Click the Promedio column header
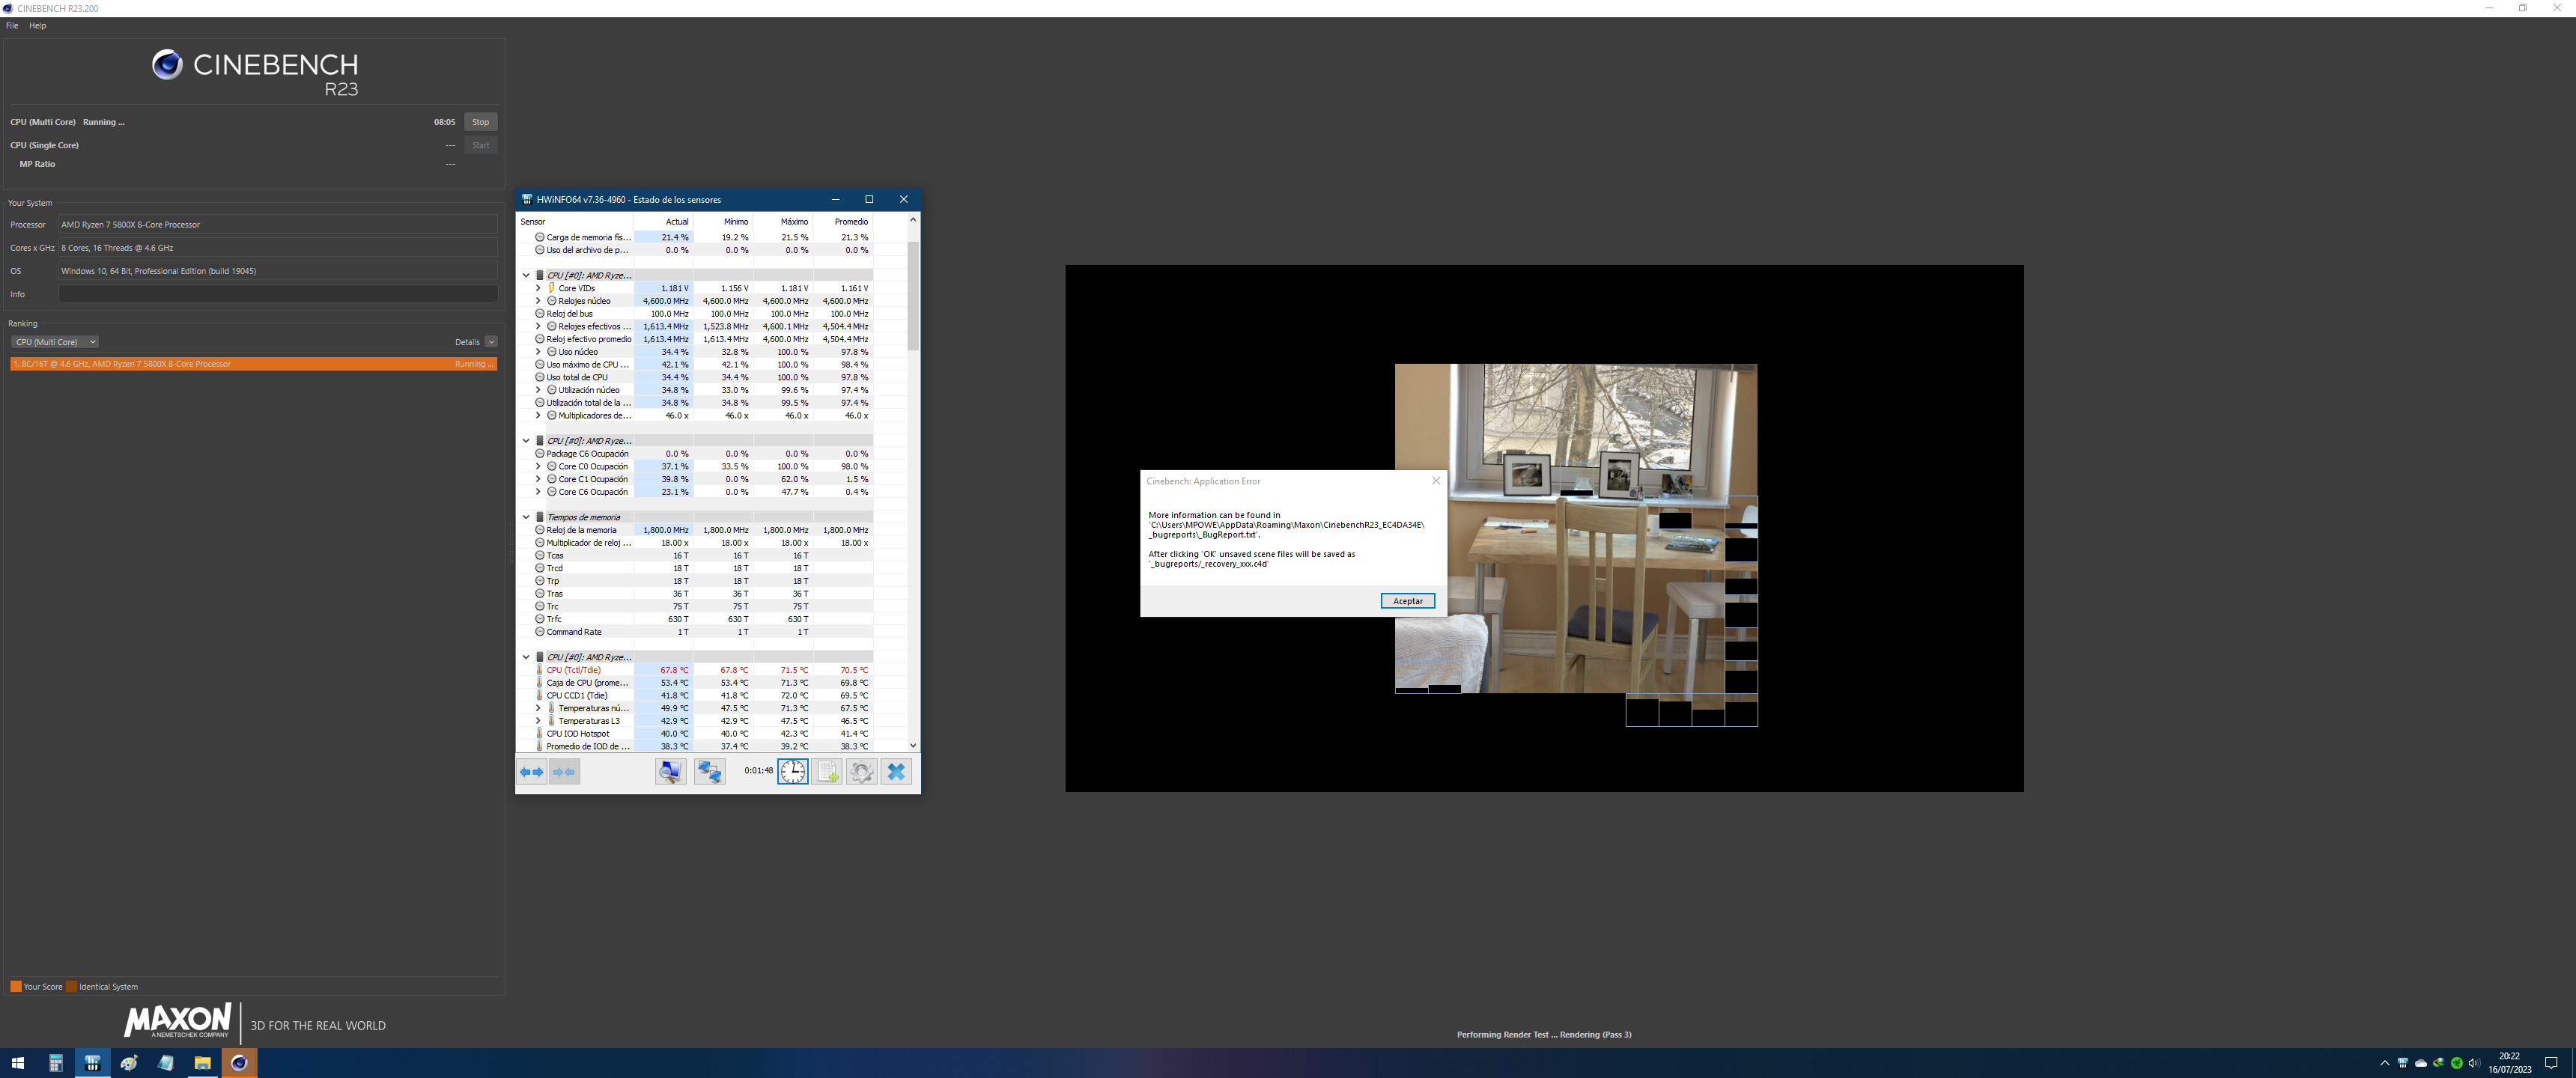Viewport: 2576px width, 1078px height. (x=843, y=222)
